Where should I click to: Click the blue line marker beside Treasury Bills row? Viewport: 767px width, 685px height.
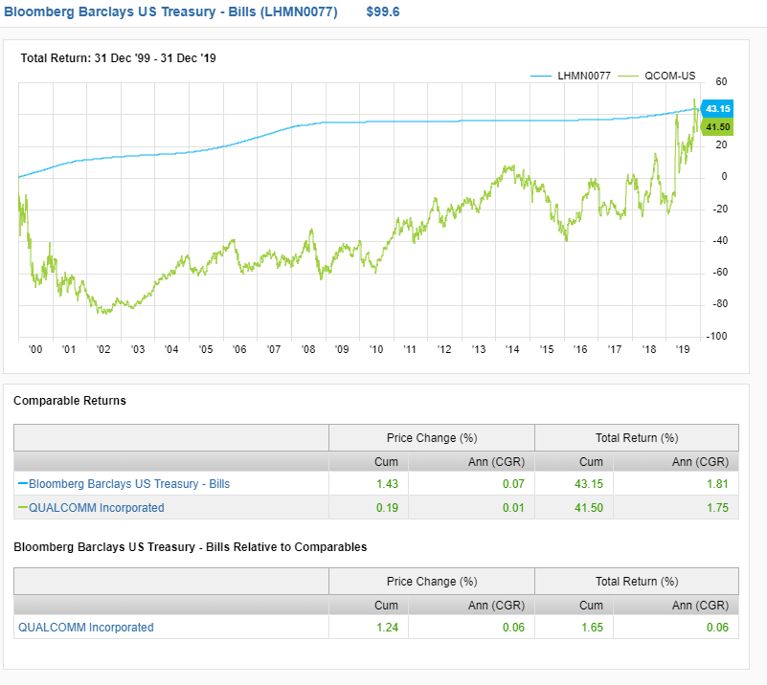(22, 484)
